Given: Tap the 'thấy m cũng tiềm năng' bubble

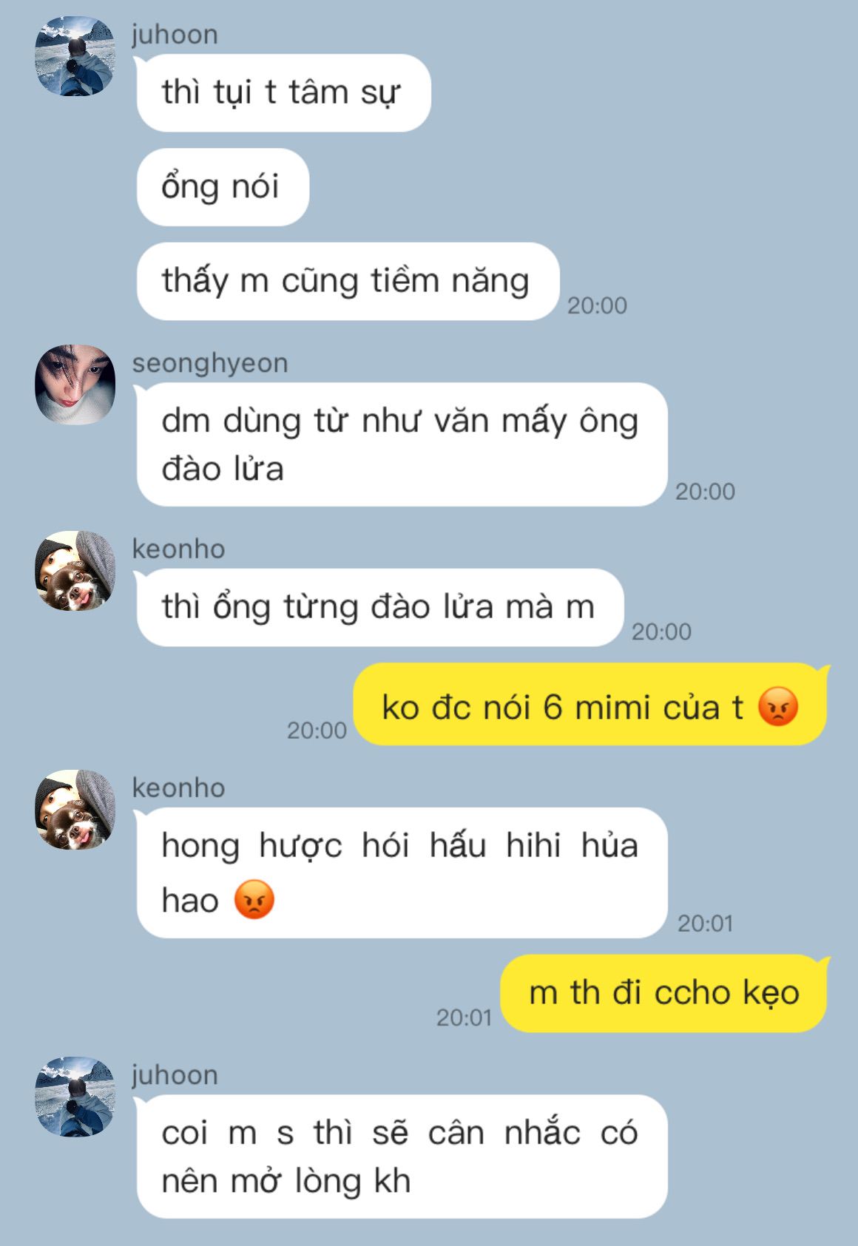Looking at the screenshot, I should point(348,282).
